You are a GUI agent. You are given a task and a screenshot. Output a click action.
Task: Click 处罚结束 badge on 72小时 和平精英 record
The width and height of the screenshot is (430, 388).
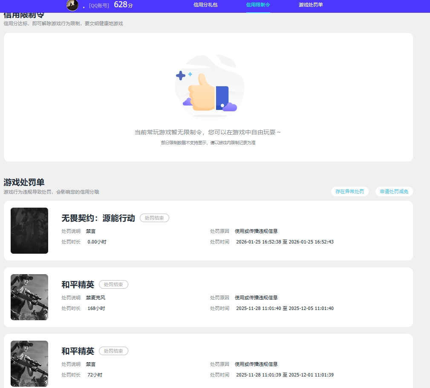point(113,351)
